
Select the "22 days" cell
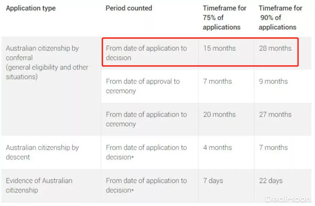coord(271,181)
